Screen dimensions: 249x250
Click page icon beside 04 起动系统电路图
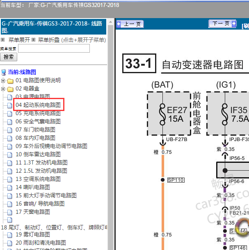coord(10,105)
